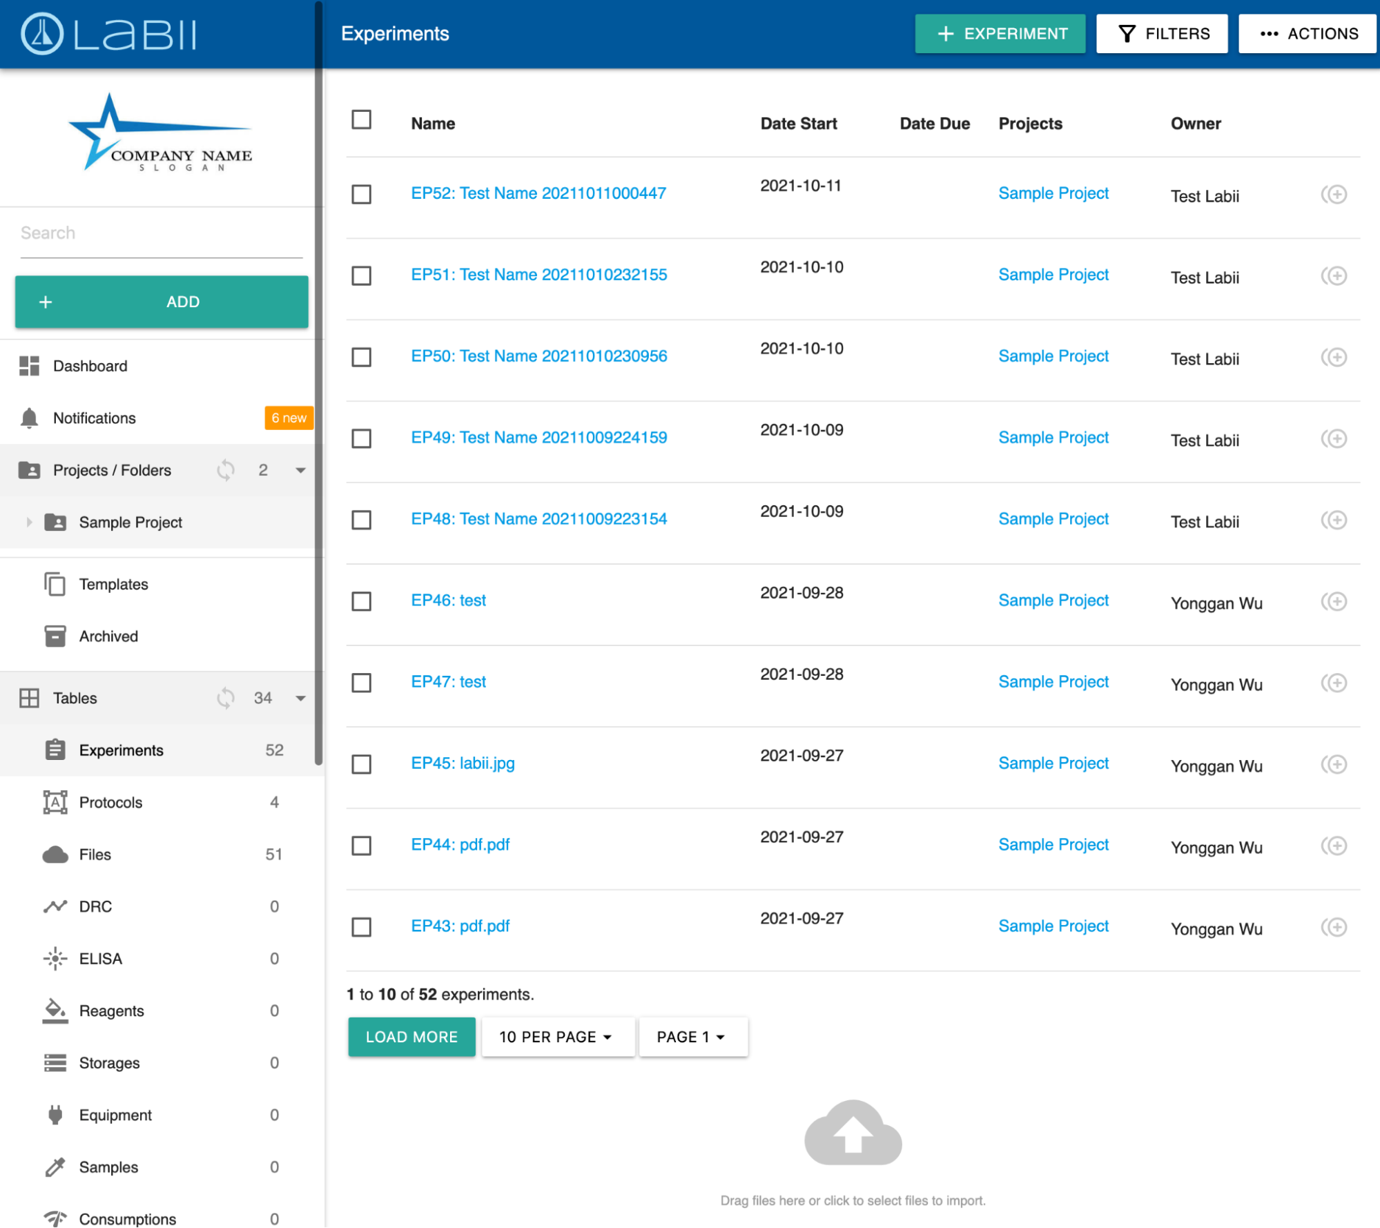1380x1228 pixels.
Task: Click the Dashboard grid icon
Action: (x=29, y=366)
